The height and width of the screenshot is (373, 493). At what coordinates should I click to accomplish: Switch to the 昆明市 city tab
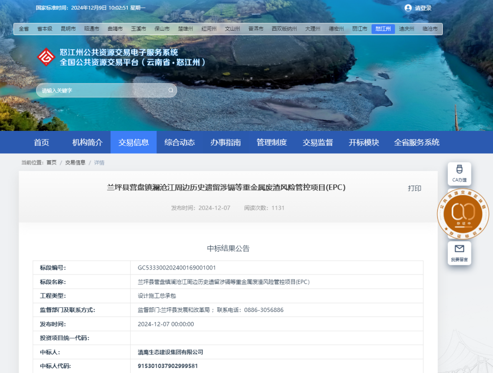68,28
